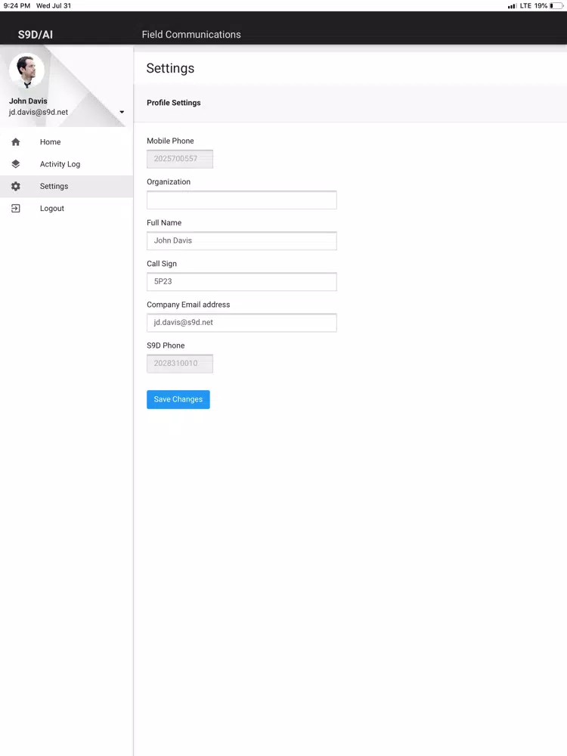
Task: Click the Home house icon in sidebar
Action: click(x=15, y=142)
